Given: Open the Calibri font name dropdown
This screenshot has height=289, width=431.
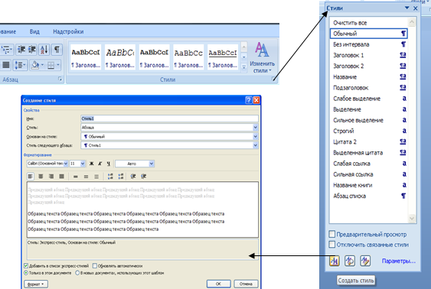Looking at the screenshot, I should [x=66, y=164].
